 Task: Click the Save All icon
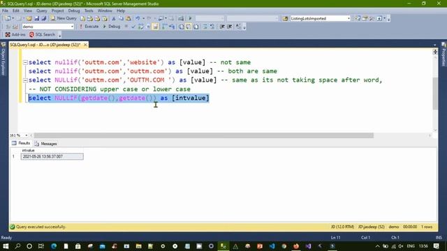click(x=44, y=19)
